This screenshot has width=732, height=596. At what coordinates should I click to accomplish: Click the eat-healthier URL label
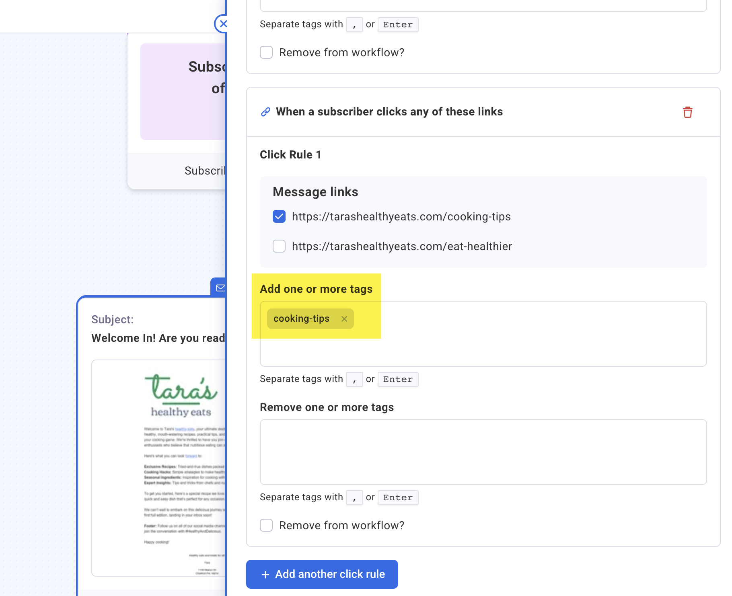(402, 247)
